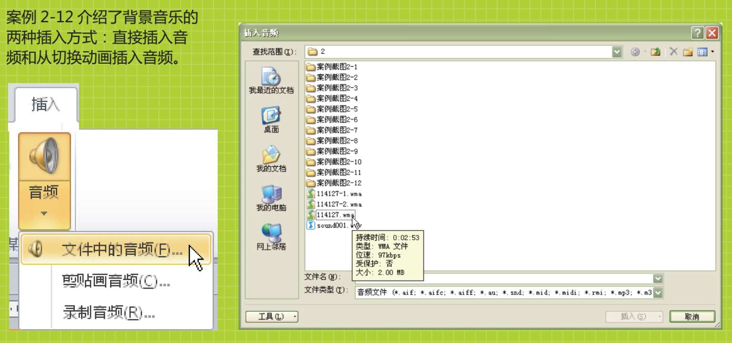
Task: Open 我的文档 in places bar
Action: (271, 159)
